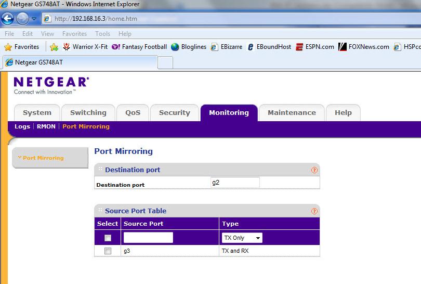Open a new blank browser tab
421x284 pixels.
165,63
